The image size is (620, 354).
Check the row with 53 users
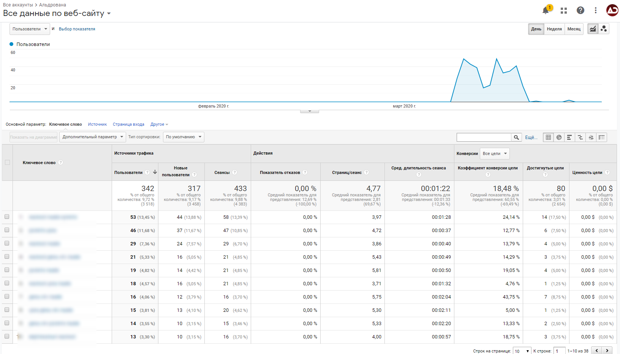coord(7,217)
